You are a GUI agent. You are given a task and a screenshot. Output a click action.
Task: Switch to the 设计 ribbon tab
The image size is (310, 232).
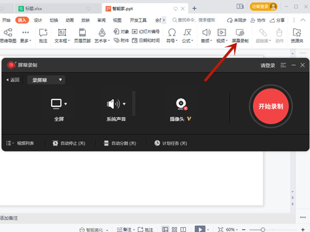tap(38, 20)
